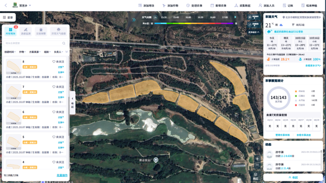Zoom in on the map with plus

257,159
